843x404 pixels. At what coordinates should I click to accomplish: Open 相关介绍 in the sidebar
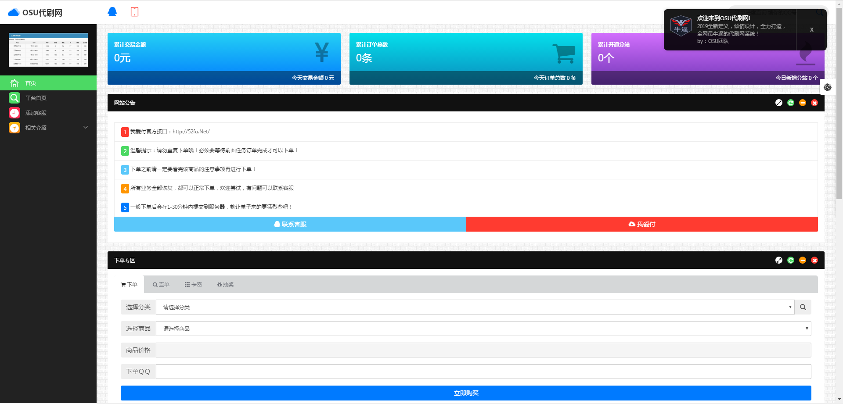coord(48,128)
